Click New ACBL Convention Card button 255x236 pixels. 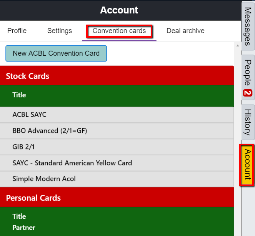pos(56,53)
